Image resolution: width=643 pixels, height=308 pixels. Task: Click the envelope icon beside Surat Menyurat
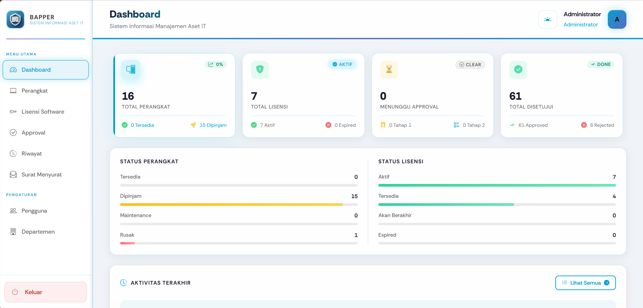13,174
